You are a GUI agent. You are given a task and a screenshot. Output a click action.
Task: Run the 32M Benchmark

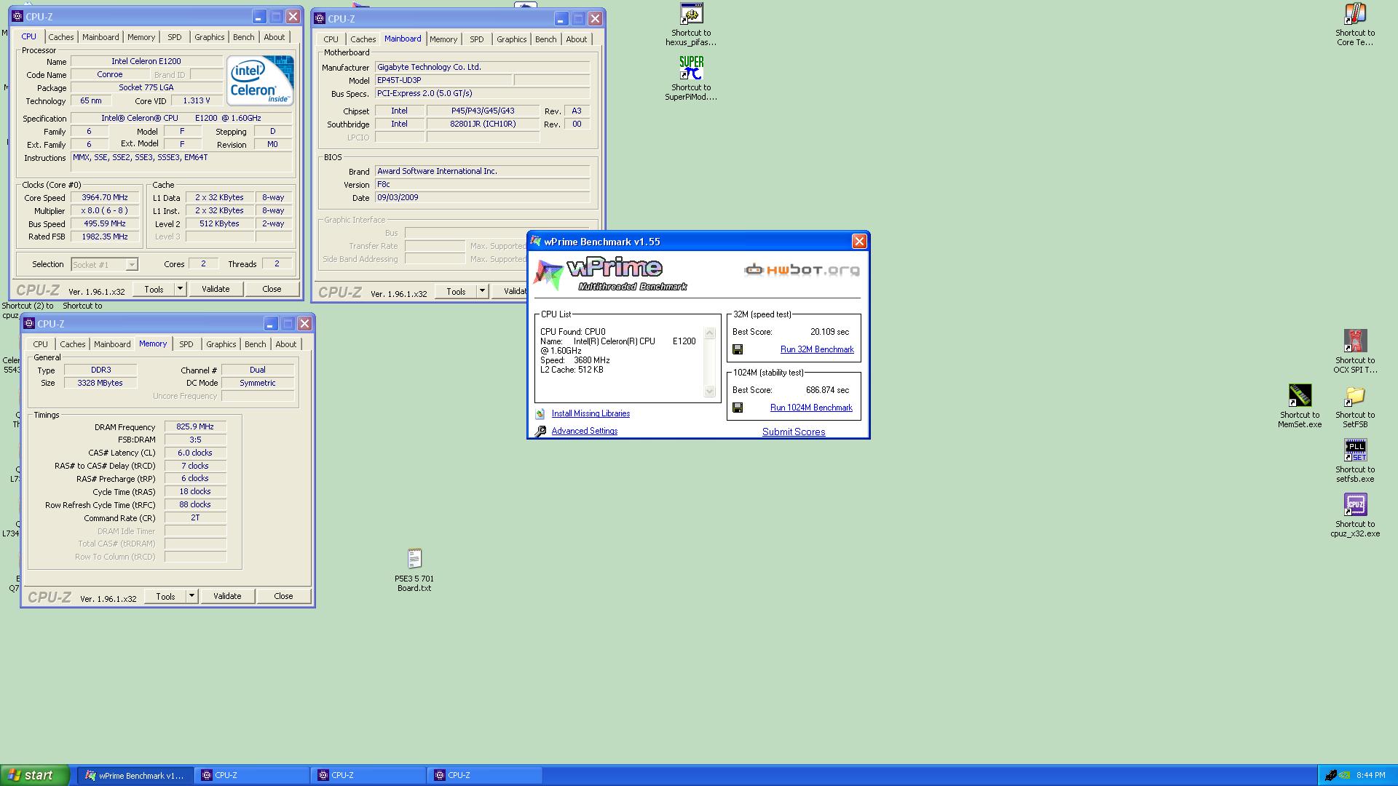[x=817, y=350]
